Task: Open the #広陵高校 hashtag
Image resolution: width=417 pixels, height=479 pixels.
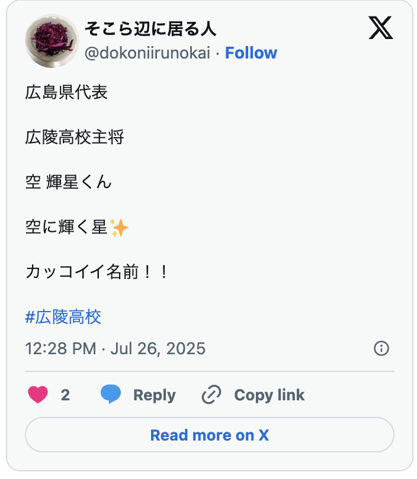Action: (x=63, y=317)
